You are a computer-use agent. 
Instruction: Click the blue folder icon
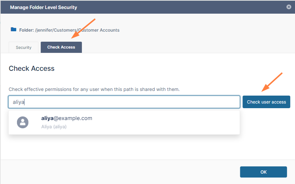pyautogui.click(x=13, y=29)
